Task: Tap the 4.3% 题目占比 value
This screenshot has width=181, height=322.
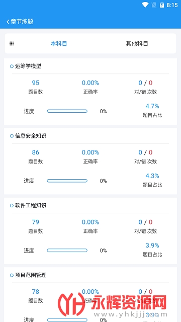Action: click(152, 176)
